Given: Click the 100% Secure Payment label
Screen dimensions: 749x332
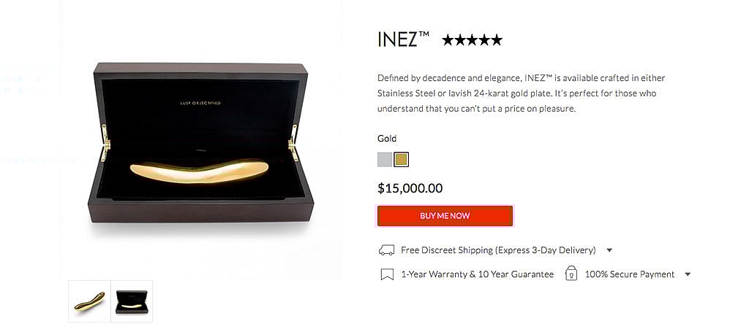Looking at the screenshot, I should (x=629, y=274).
